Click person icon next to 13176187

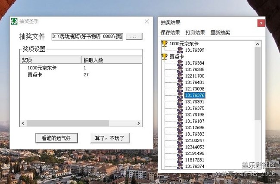[180, 121]
